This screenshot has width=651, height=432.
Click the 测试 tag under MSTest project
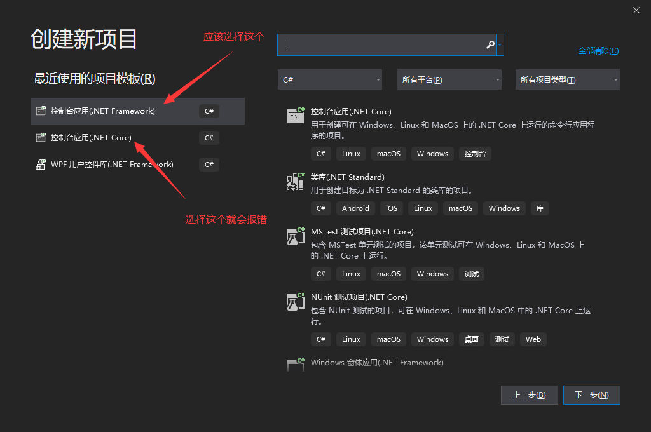coord(472,274)
